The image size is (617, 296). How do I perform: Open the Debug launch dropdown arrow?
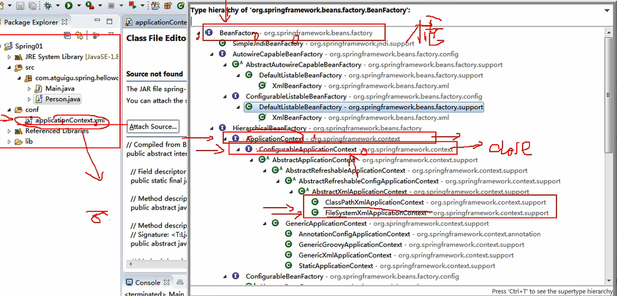tap(58, 5)
